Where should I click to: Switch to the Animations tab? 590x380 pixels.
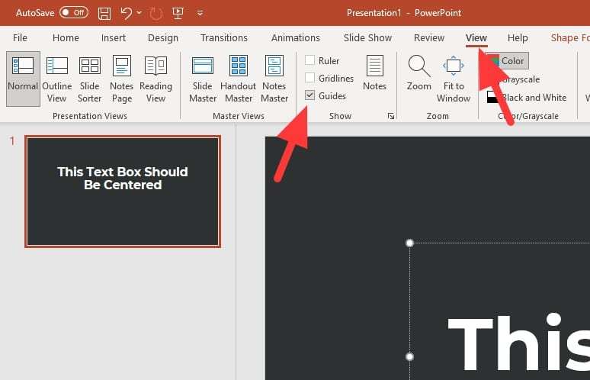pyautogui.click(x=295, y=38)
